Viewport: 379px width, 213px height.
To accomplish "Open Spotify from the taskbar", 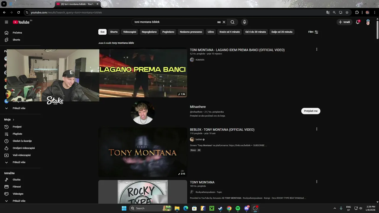I will tap(238, 208).
